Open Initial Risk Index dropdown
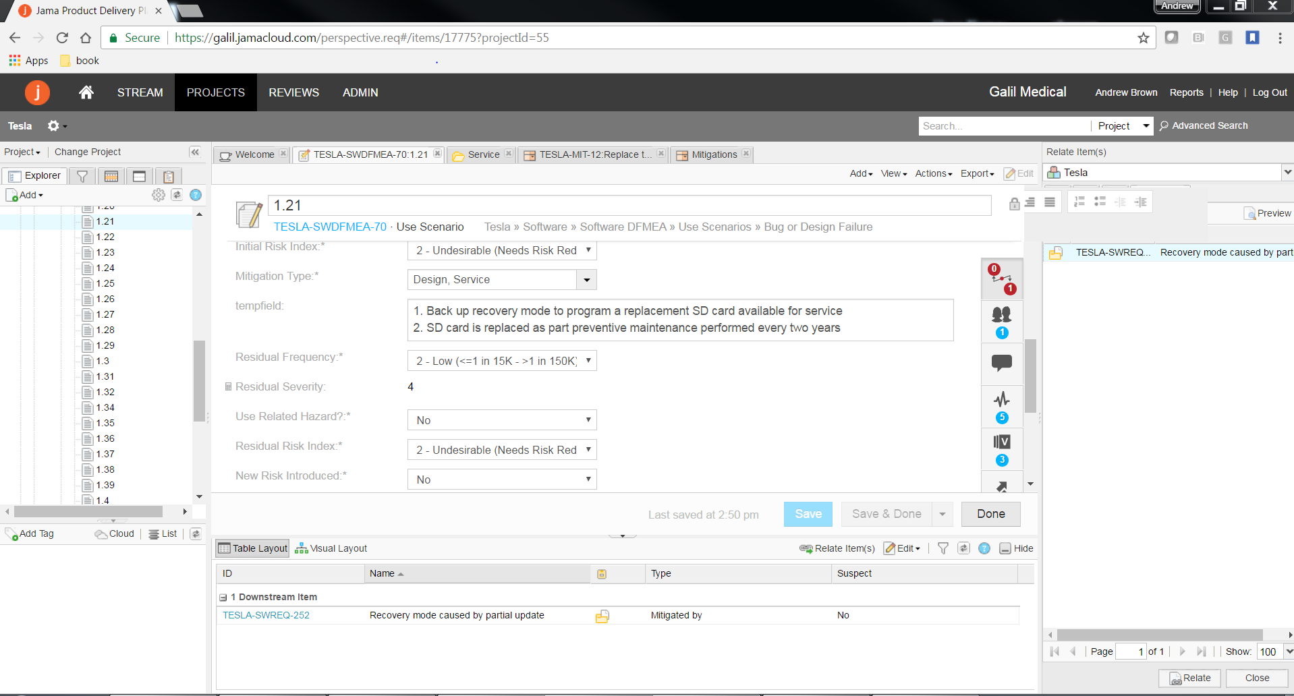 pyautogui.click(x=502, y=250)
